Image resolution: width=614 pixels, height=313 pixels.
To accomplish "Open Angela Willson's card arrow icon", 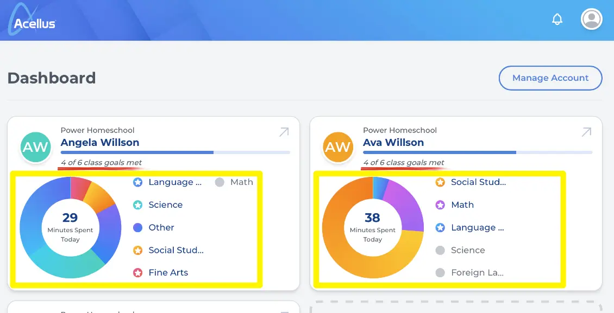I will point(284,132).
